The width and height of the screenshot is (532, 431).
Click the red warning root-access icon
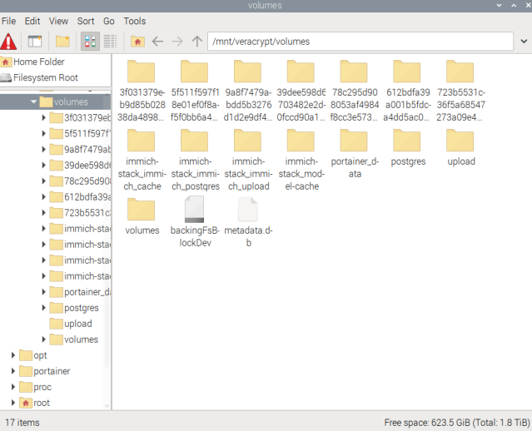(9, 42)
